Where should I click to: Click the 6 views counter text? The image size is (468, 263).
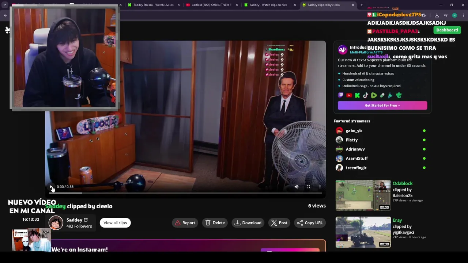[317, 206]
